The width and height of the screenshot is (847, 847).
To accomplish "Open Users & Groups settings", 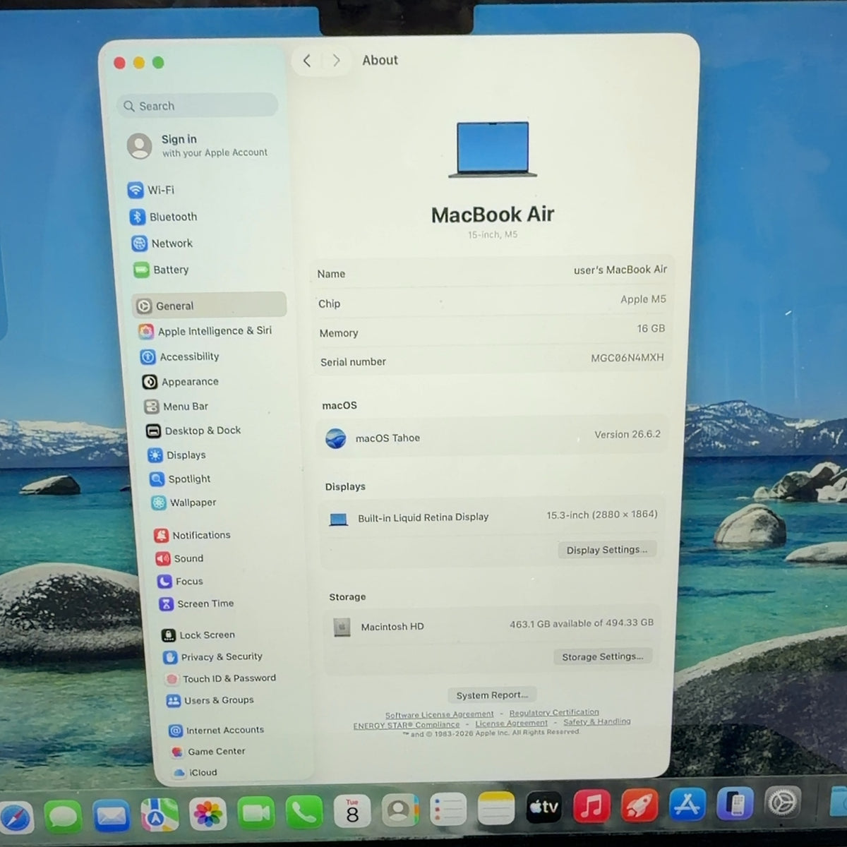I will [x=210, y=700].
